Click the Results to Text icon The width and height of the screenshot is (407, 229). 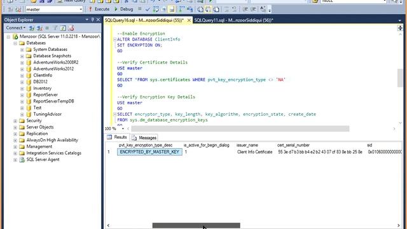point(200,10)
